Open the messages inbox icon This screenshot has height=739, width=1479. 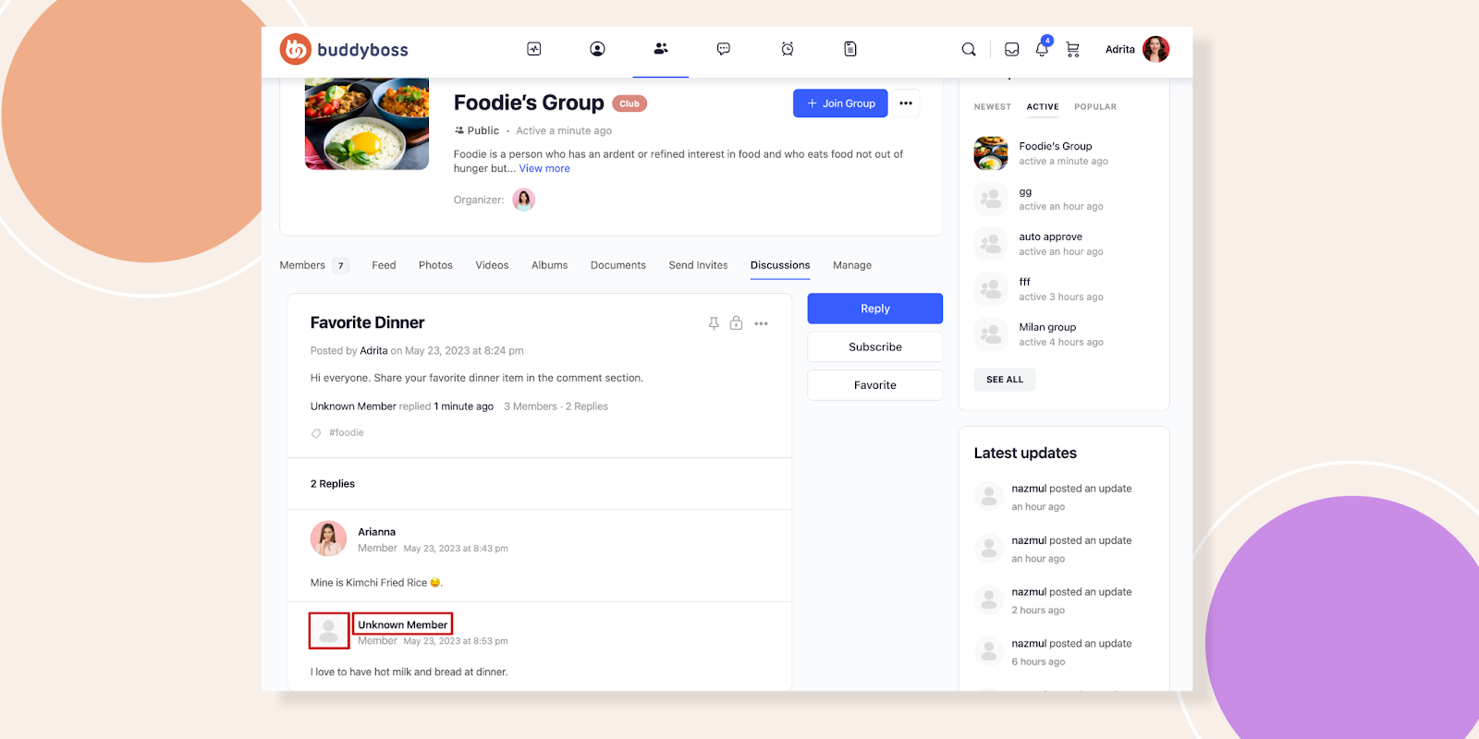1012,50
